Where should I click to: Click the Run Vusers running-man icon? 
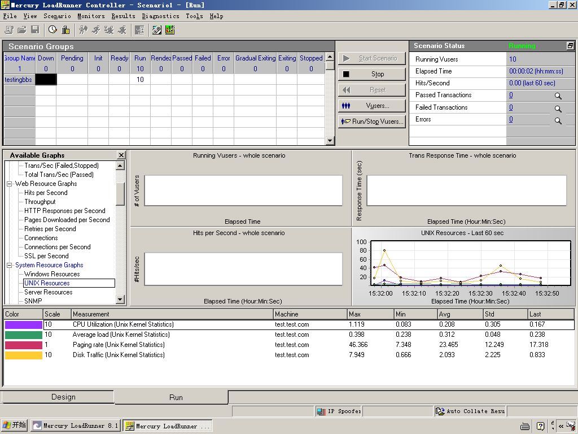[x=96, y=30]
